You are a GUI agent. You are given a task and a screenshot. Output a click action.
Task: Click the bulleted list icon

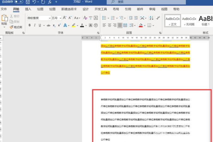click(105, 18)
